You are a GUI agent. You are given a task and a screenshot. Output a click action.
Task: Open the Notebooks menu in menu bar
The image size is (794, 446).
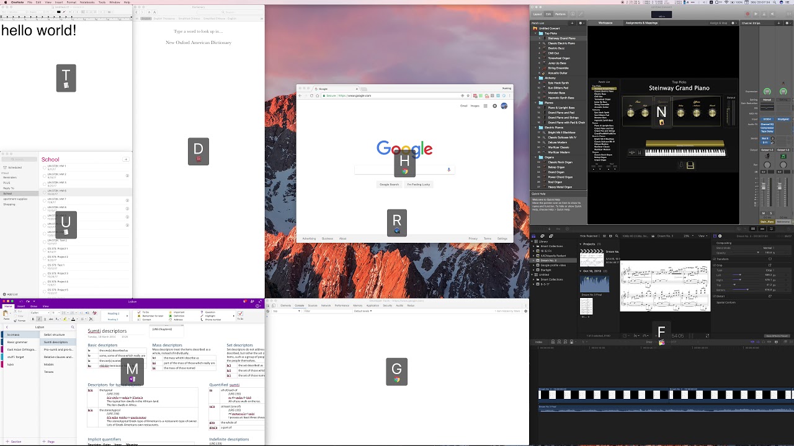(87, 2)
